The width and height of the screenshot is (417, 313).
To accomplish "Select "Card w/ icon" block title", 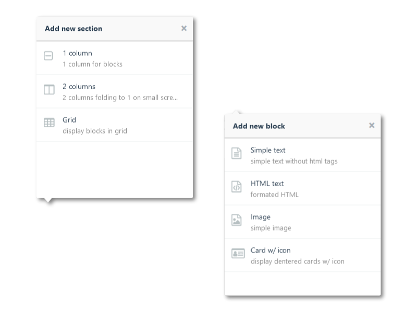I will point(271,250).
